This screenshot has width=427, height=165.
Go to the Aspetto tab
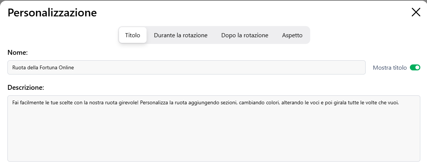(292, 35)
